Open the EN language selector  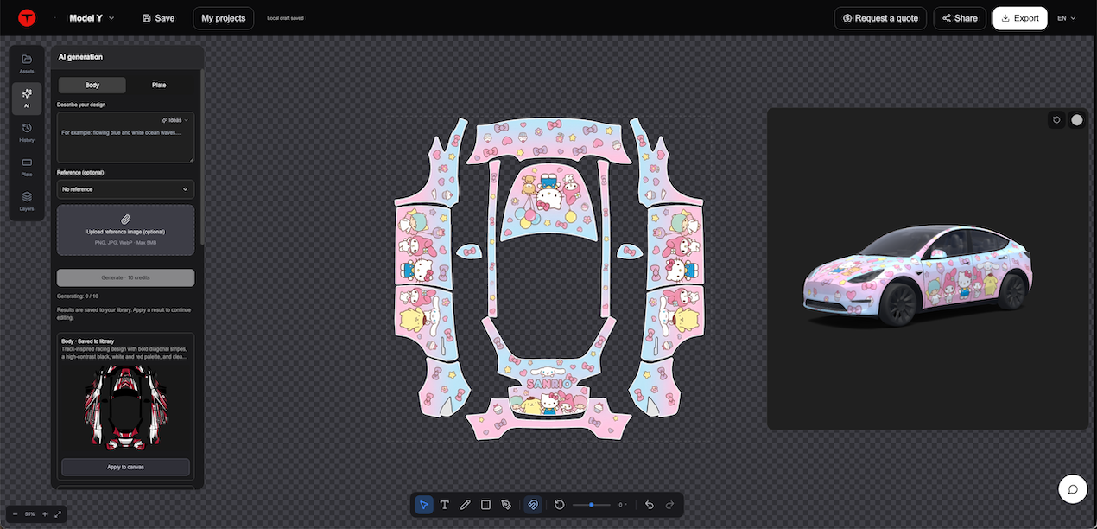(x=1067, y=18)
